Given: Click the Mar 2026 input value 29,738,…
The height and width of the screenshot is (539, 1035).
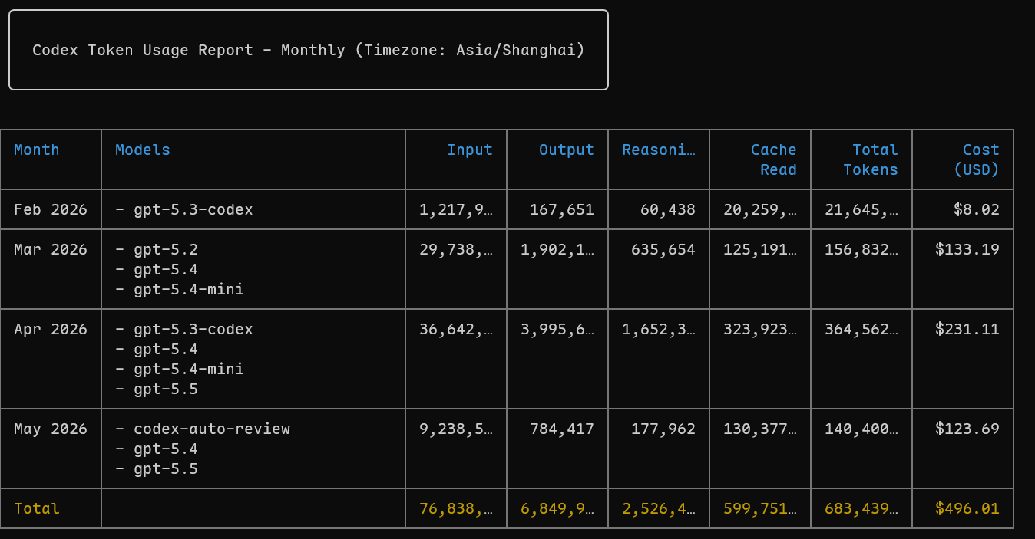Looking at the screenshot, I should 456,249.
